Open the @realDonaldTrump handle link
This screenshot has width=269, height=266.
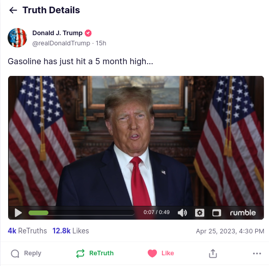point(61,43)
